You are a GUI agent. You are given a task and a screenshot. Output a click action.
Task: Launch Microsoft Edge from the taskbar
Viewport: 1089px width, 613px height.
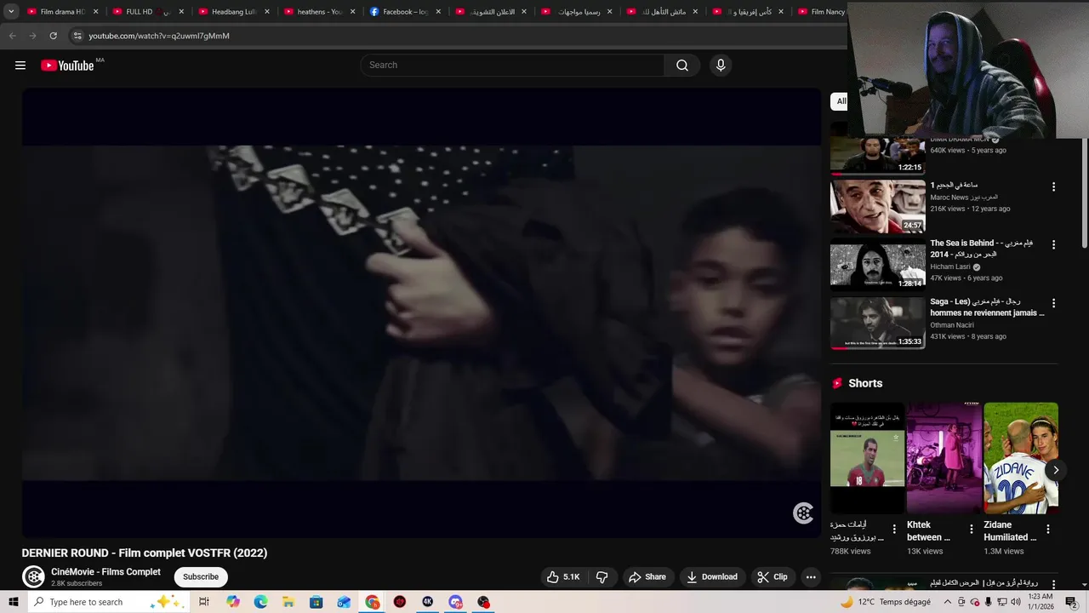(x=260, y=602)
